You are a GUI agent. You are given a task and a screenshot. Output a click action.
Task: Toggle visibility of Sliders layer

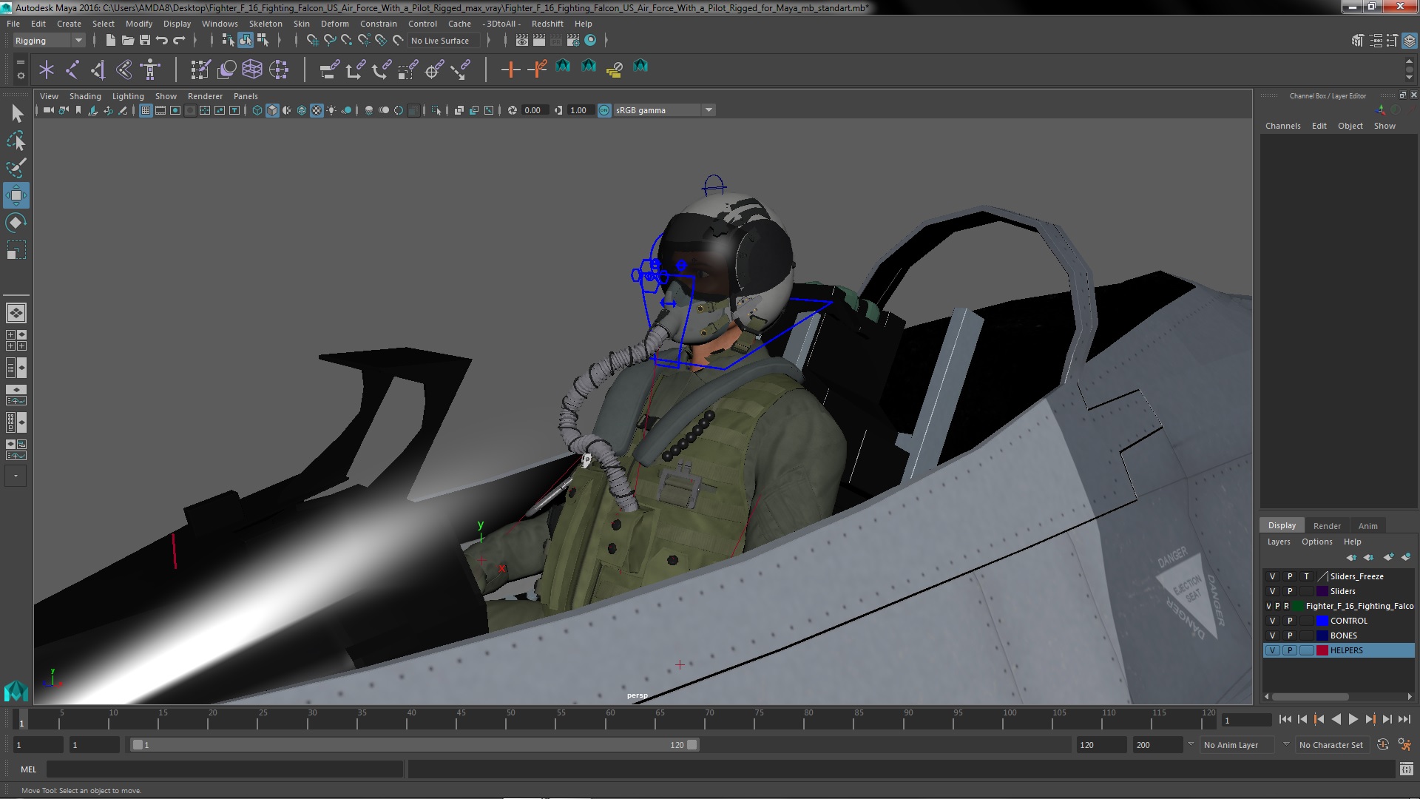[x=1272, y=591]
